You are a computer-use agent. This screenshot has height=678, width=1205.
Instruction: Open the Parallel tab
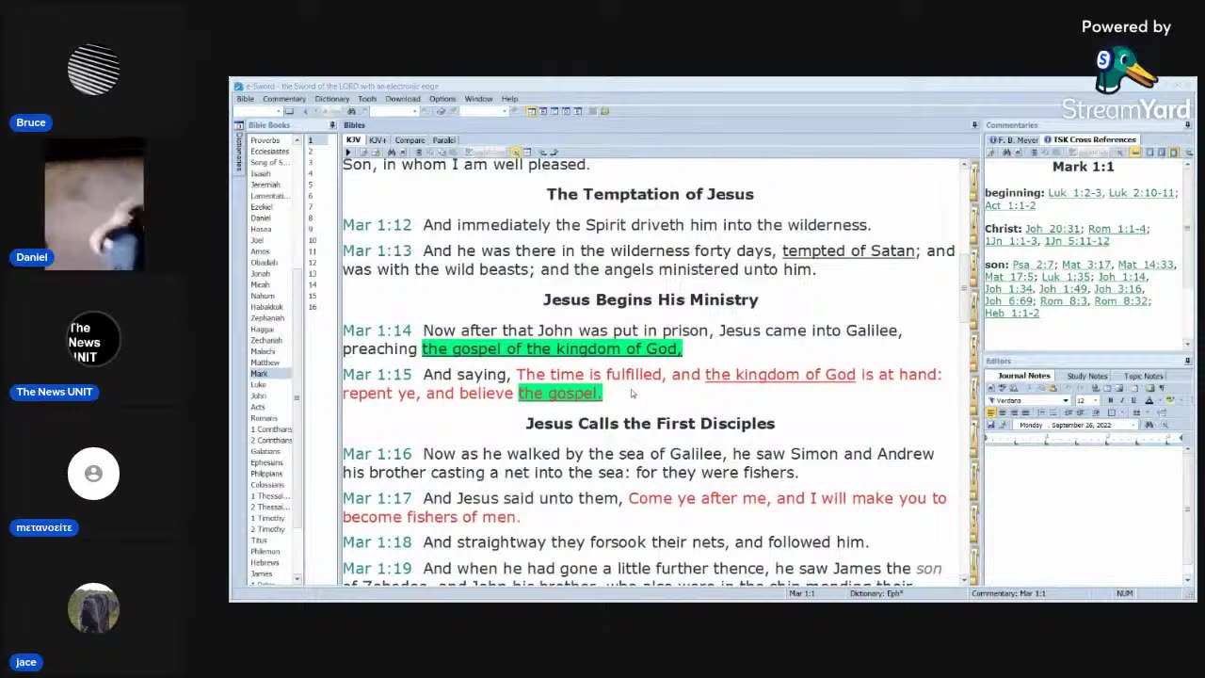[x=443, y=140]
